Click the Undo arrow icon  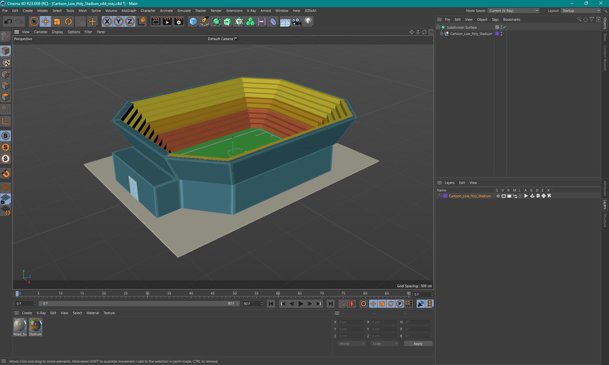(x=8, y=22)
